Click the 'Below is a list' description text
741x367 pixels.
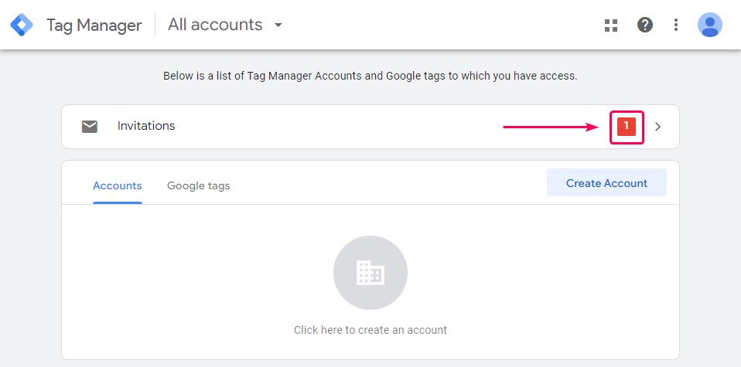[x=370, y=76]
